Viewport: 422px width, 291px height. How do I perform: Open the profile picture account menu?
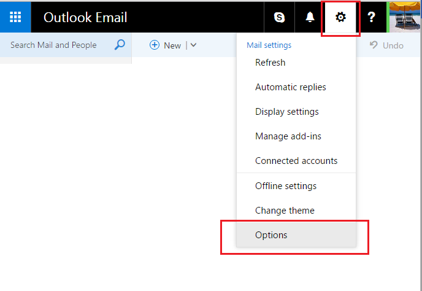tap(404, 17)
